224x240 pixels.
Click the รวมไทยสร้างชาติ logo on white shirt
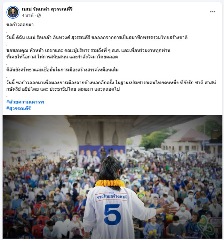[x=112, y=197]
